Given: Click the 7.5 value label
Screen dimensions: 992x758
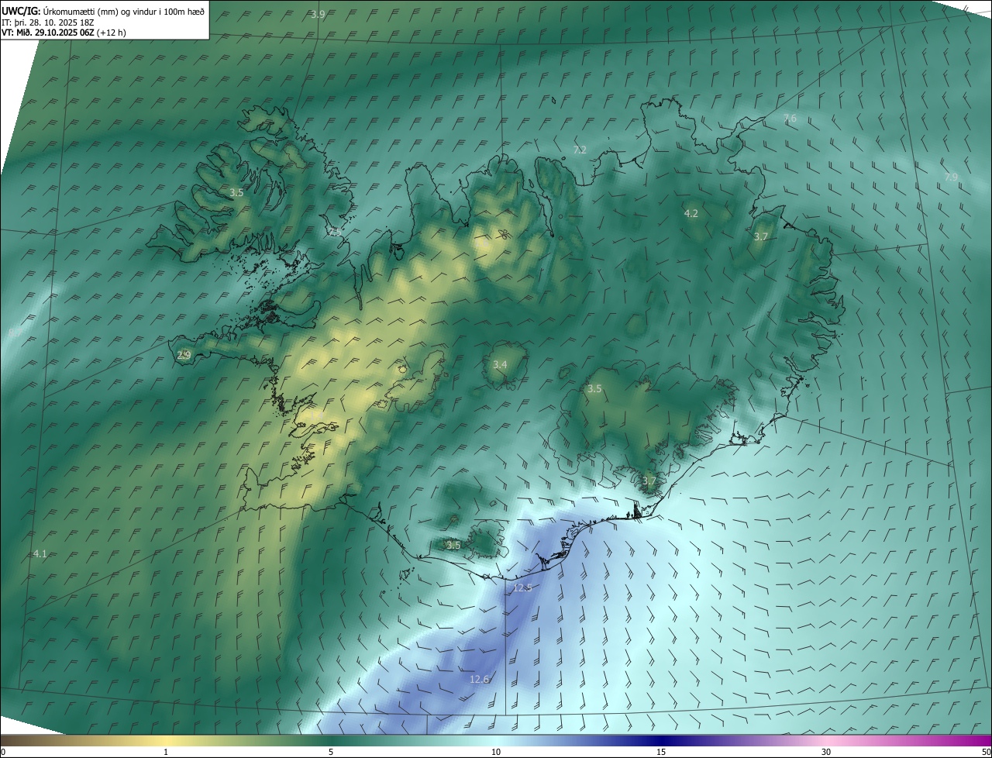Looking at the screenshot, I should coord(334,232).
